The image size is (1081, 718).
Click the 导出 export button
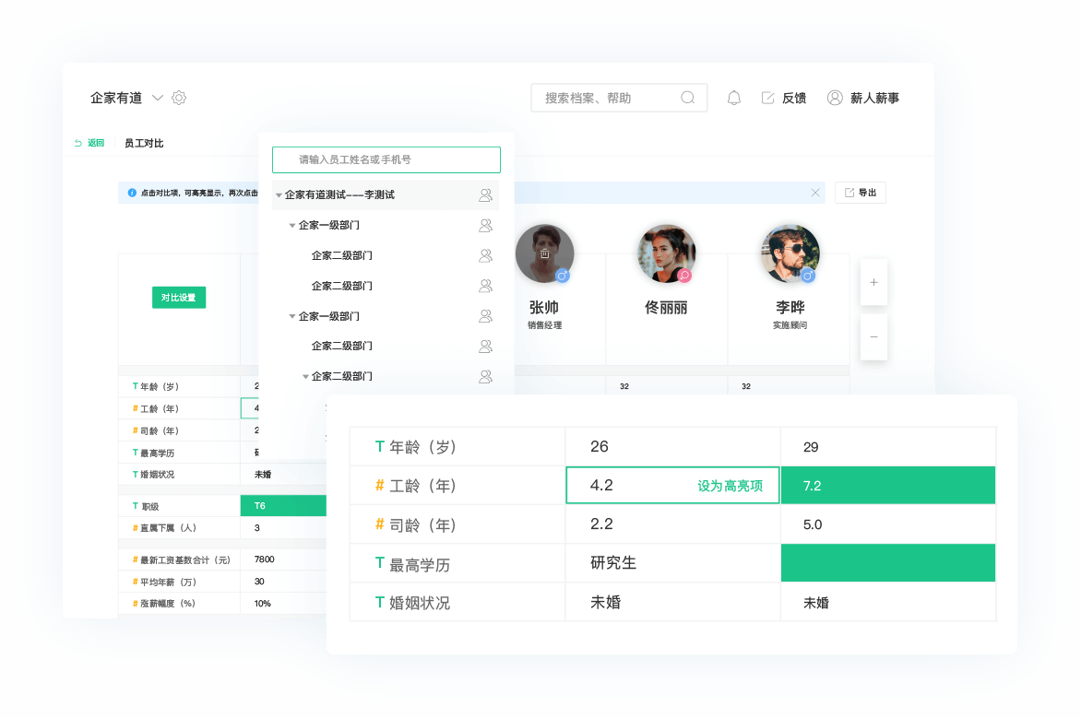point(860,193)
